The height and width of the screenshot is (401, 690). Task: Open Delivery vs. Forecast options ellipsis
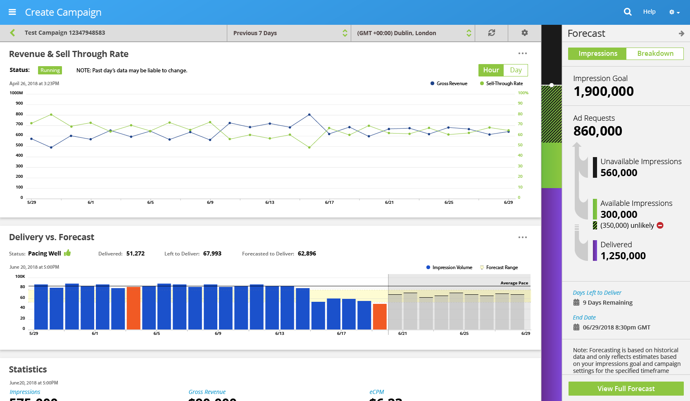coord(522,237)
